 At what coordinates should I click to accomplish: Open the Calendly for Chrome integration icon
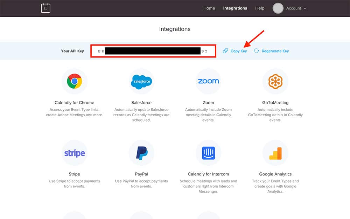pyautogui.click(x=74, y=81)
